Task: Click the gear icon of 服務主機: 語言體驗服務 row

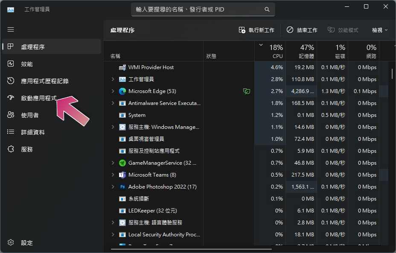Action: pyautogui.click(x=122, y=223)
